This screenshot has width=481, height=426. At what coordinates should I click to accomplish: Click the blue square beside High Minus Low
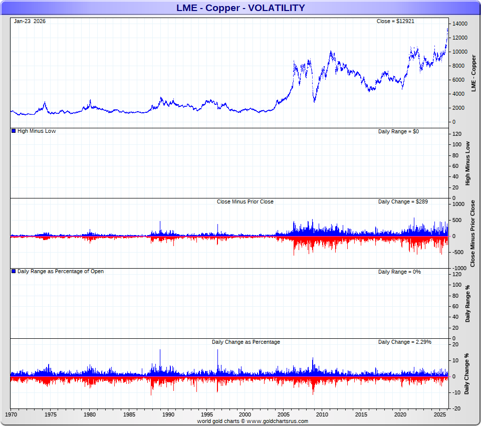coord(14,131)
